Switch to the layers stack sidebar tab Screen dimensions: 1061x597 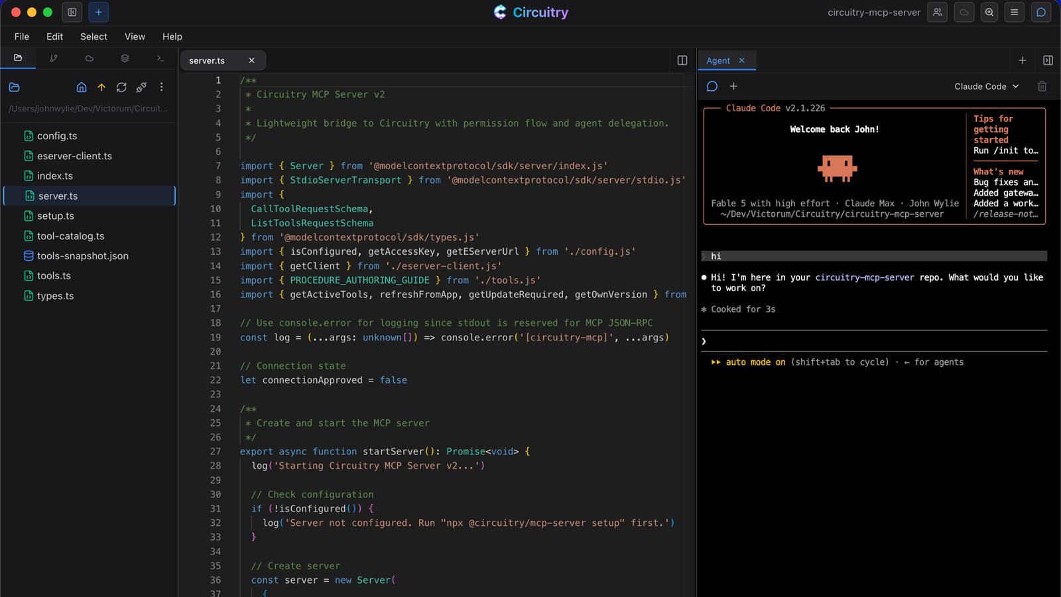(x=125, y=58)
